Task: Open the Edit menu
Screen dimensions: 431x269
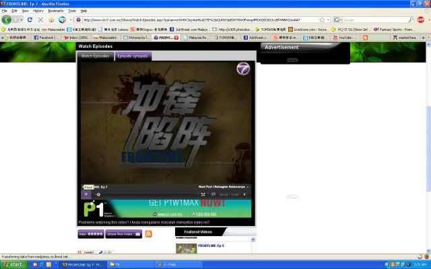Action: (14, 11)
